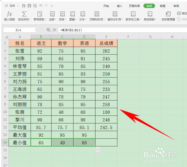Select column B header
187x167 pixels.
click(x=41, y=37)
